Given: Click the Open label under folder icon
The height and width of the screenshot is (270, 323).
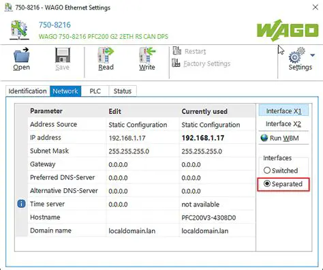Looking at the screenshot, I should [x=22, y=67].
